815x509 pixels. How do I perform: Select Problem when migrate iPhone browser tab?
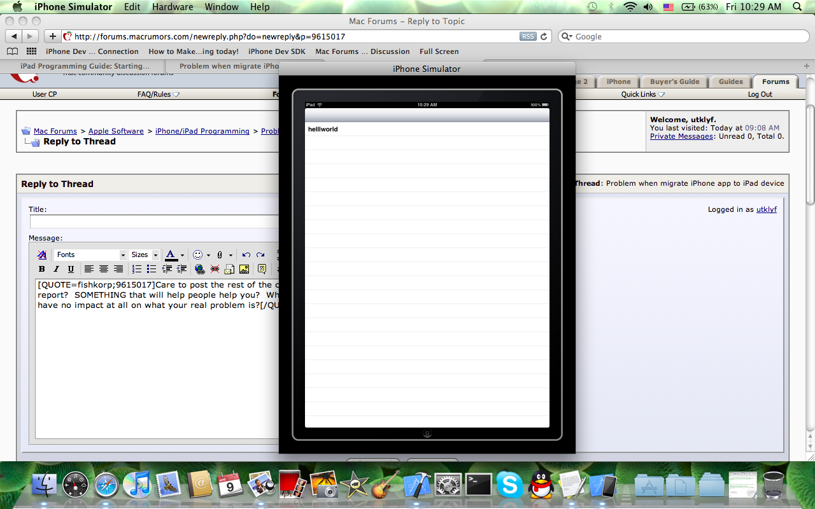pyautogui.click(x=223, y=66)
